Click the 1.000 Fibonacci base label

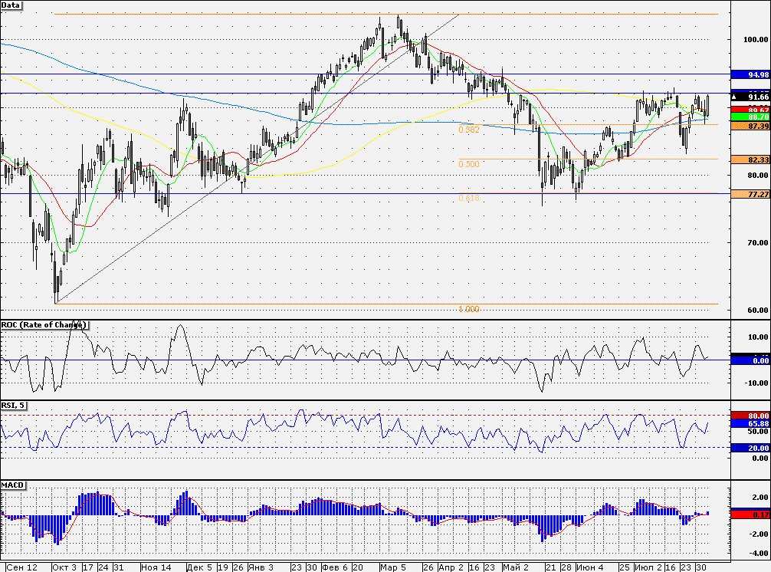click(468, 309)
